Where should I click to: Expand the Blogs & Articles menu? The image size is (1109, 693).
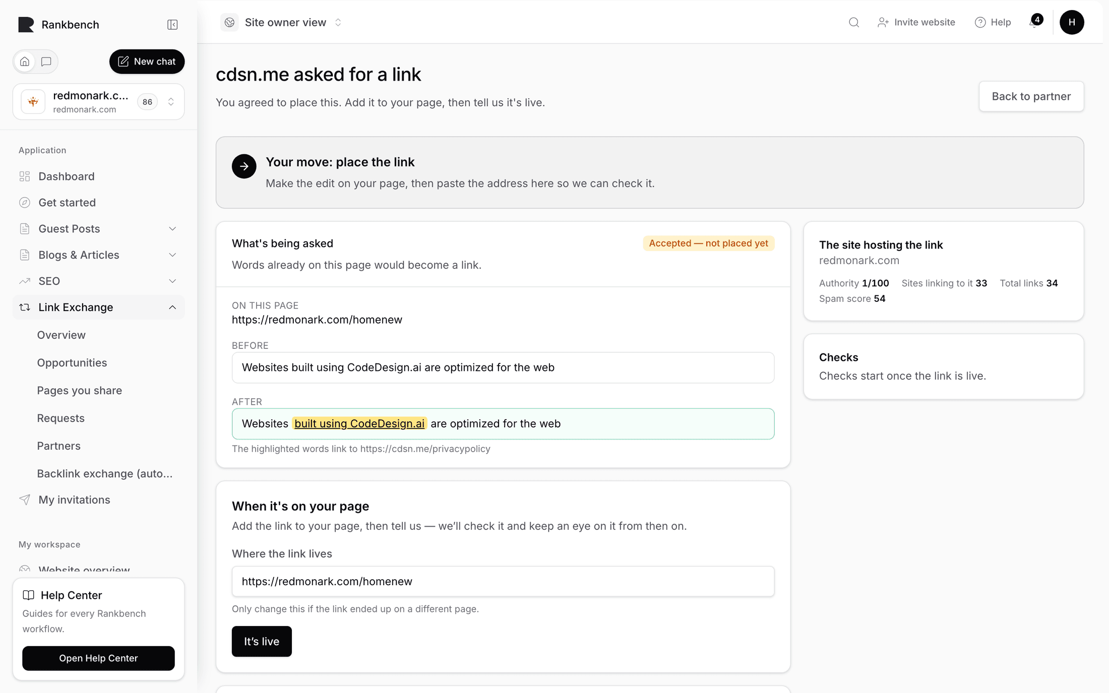[172, 255]
